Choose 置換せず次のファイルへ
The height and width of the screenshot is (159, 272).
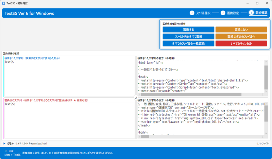(x=241, y=37)
